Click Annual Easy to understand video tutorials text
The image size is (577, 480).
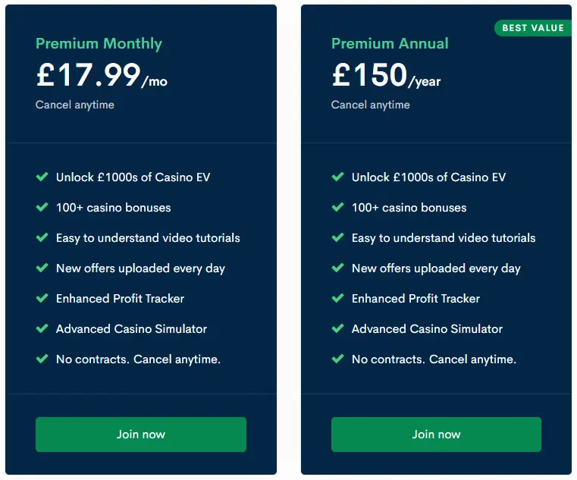point(444,238)
